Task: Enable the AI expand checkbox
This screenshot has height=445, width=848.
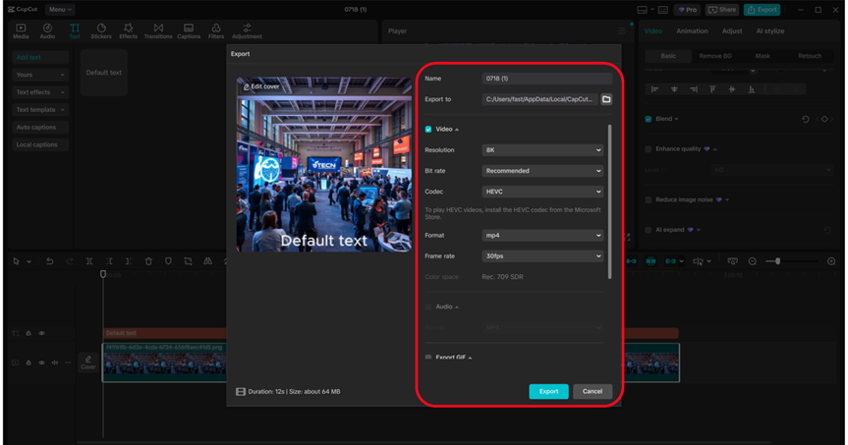Action: (648, 230)
